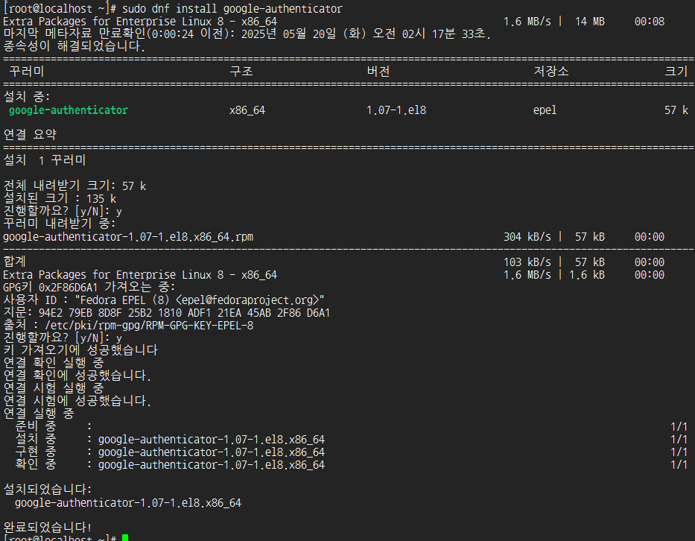Click the package name listed under '설치되었습니다:'
The height and width of the screenshot is (541, 695).
tap(128, 503)
